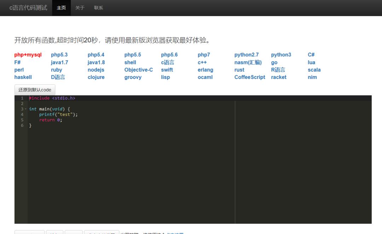Open the c语言代码测试 brand link
Image resolution: width=382 pixels, height=234 pixels.
pos(28,8)
